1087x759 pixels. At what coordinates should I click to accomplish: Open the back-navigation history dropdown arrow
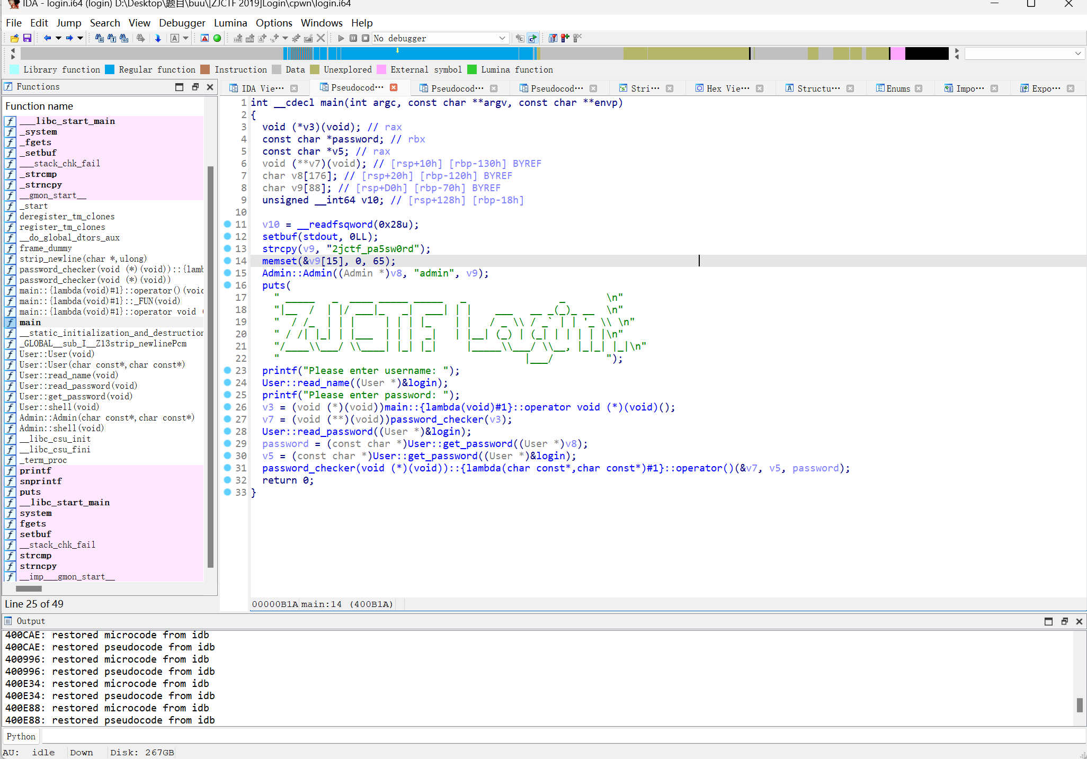58,38
